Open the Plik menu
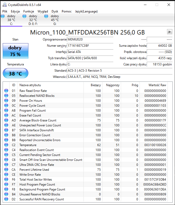The height and width of the screenshot is (205, 175). [x=5, y=11]
